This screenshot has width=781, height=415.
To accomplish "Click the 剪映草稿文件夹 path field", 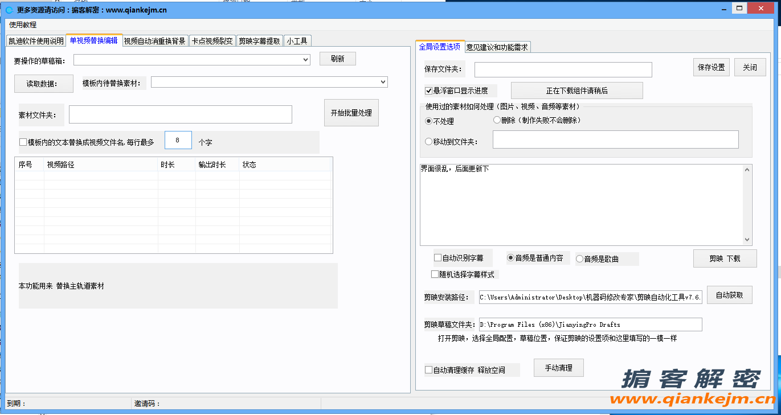I will pos(591,324).
